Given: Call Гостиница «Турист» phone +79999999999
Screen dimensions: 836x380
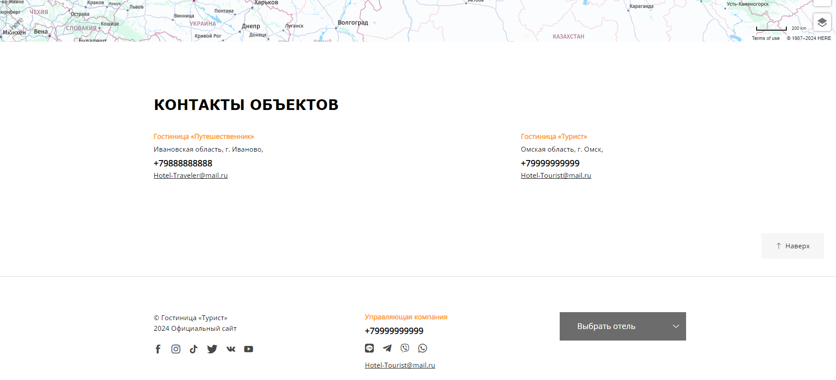Looking at the screenshot, I should [x=550, y=163].
